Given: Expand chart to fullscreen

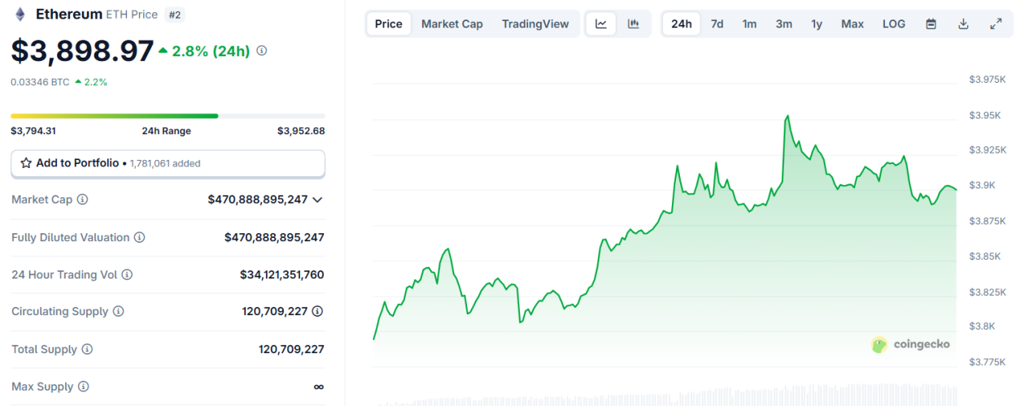Looking at the screenshot, I should coord(996,24).
